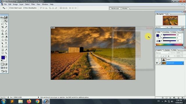Toggle Show Bounding Box checkbox
Viewport: 186px width, 104px height.
tap(24, 8)
